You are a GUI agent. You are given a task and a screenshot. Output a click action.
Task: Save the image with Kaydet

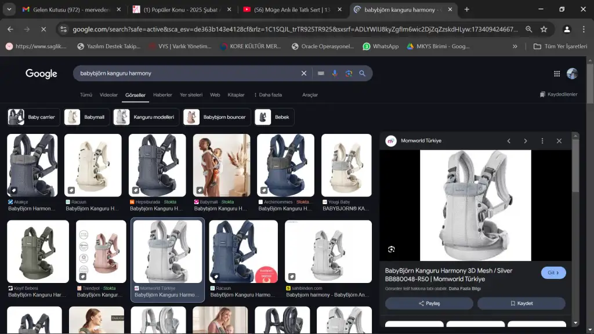[521, 303]
